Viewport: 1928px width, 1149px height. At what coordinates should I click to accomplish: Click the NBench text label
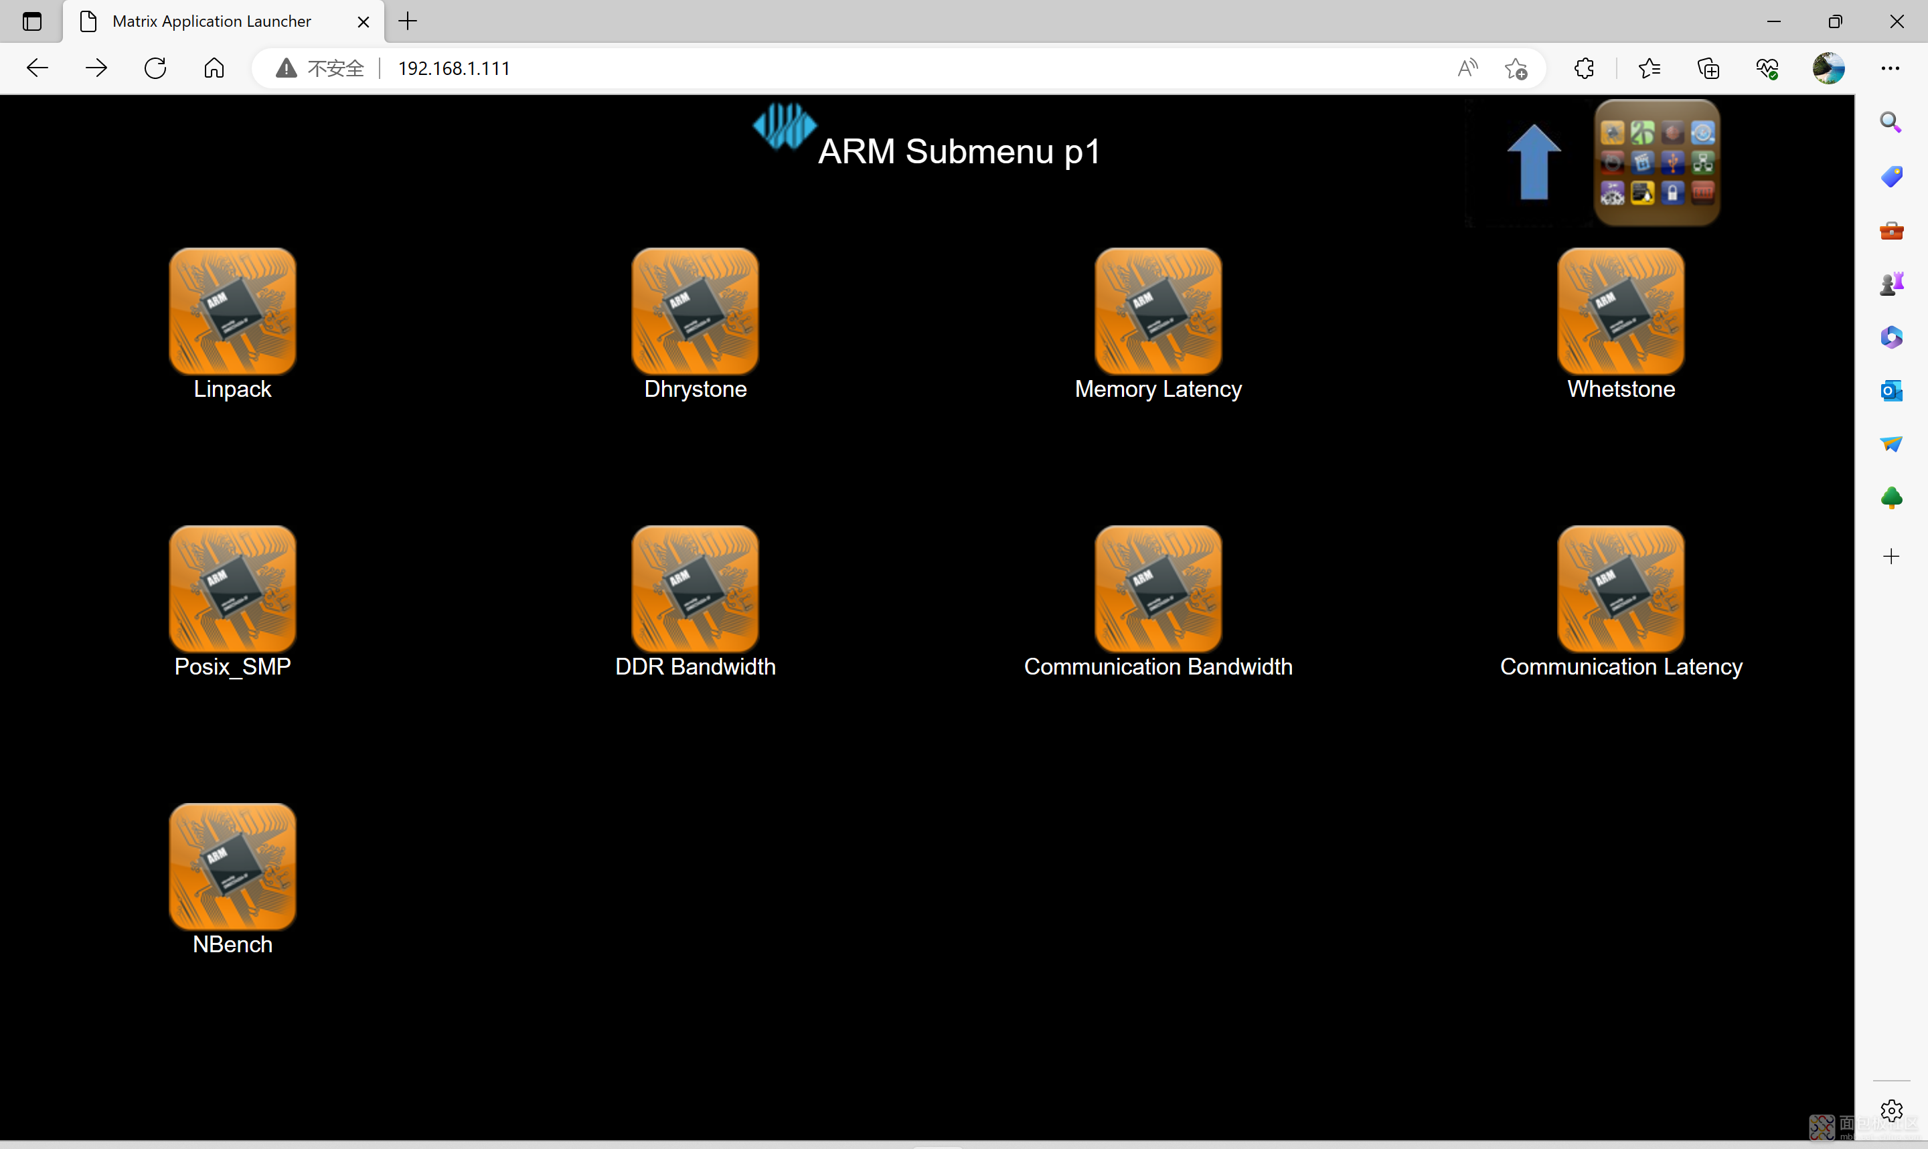pyautogui.click(x=232, y=945)
